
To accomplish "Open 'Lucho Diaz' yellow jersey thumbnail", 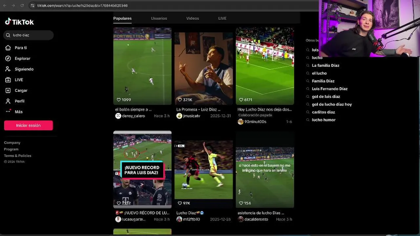I will (x=204, y=169).
